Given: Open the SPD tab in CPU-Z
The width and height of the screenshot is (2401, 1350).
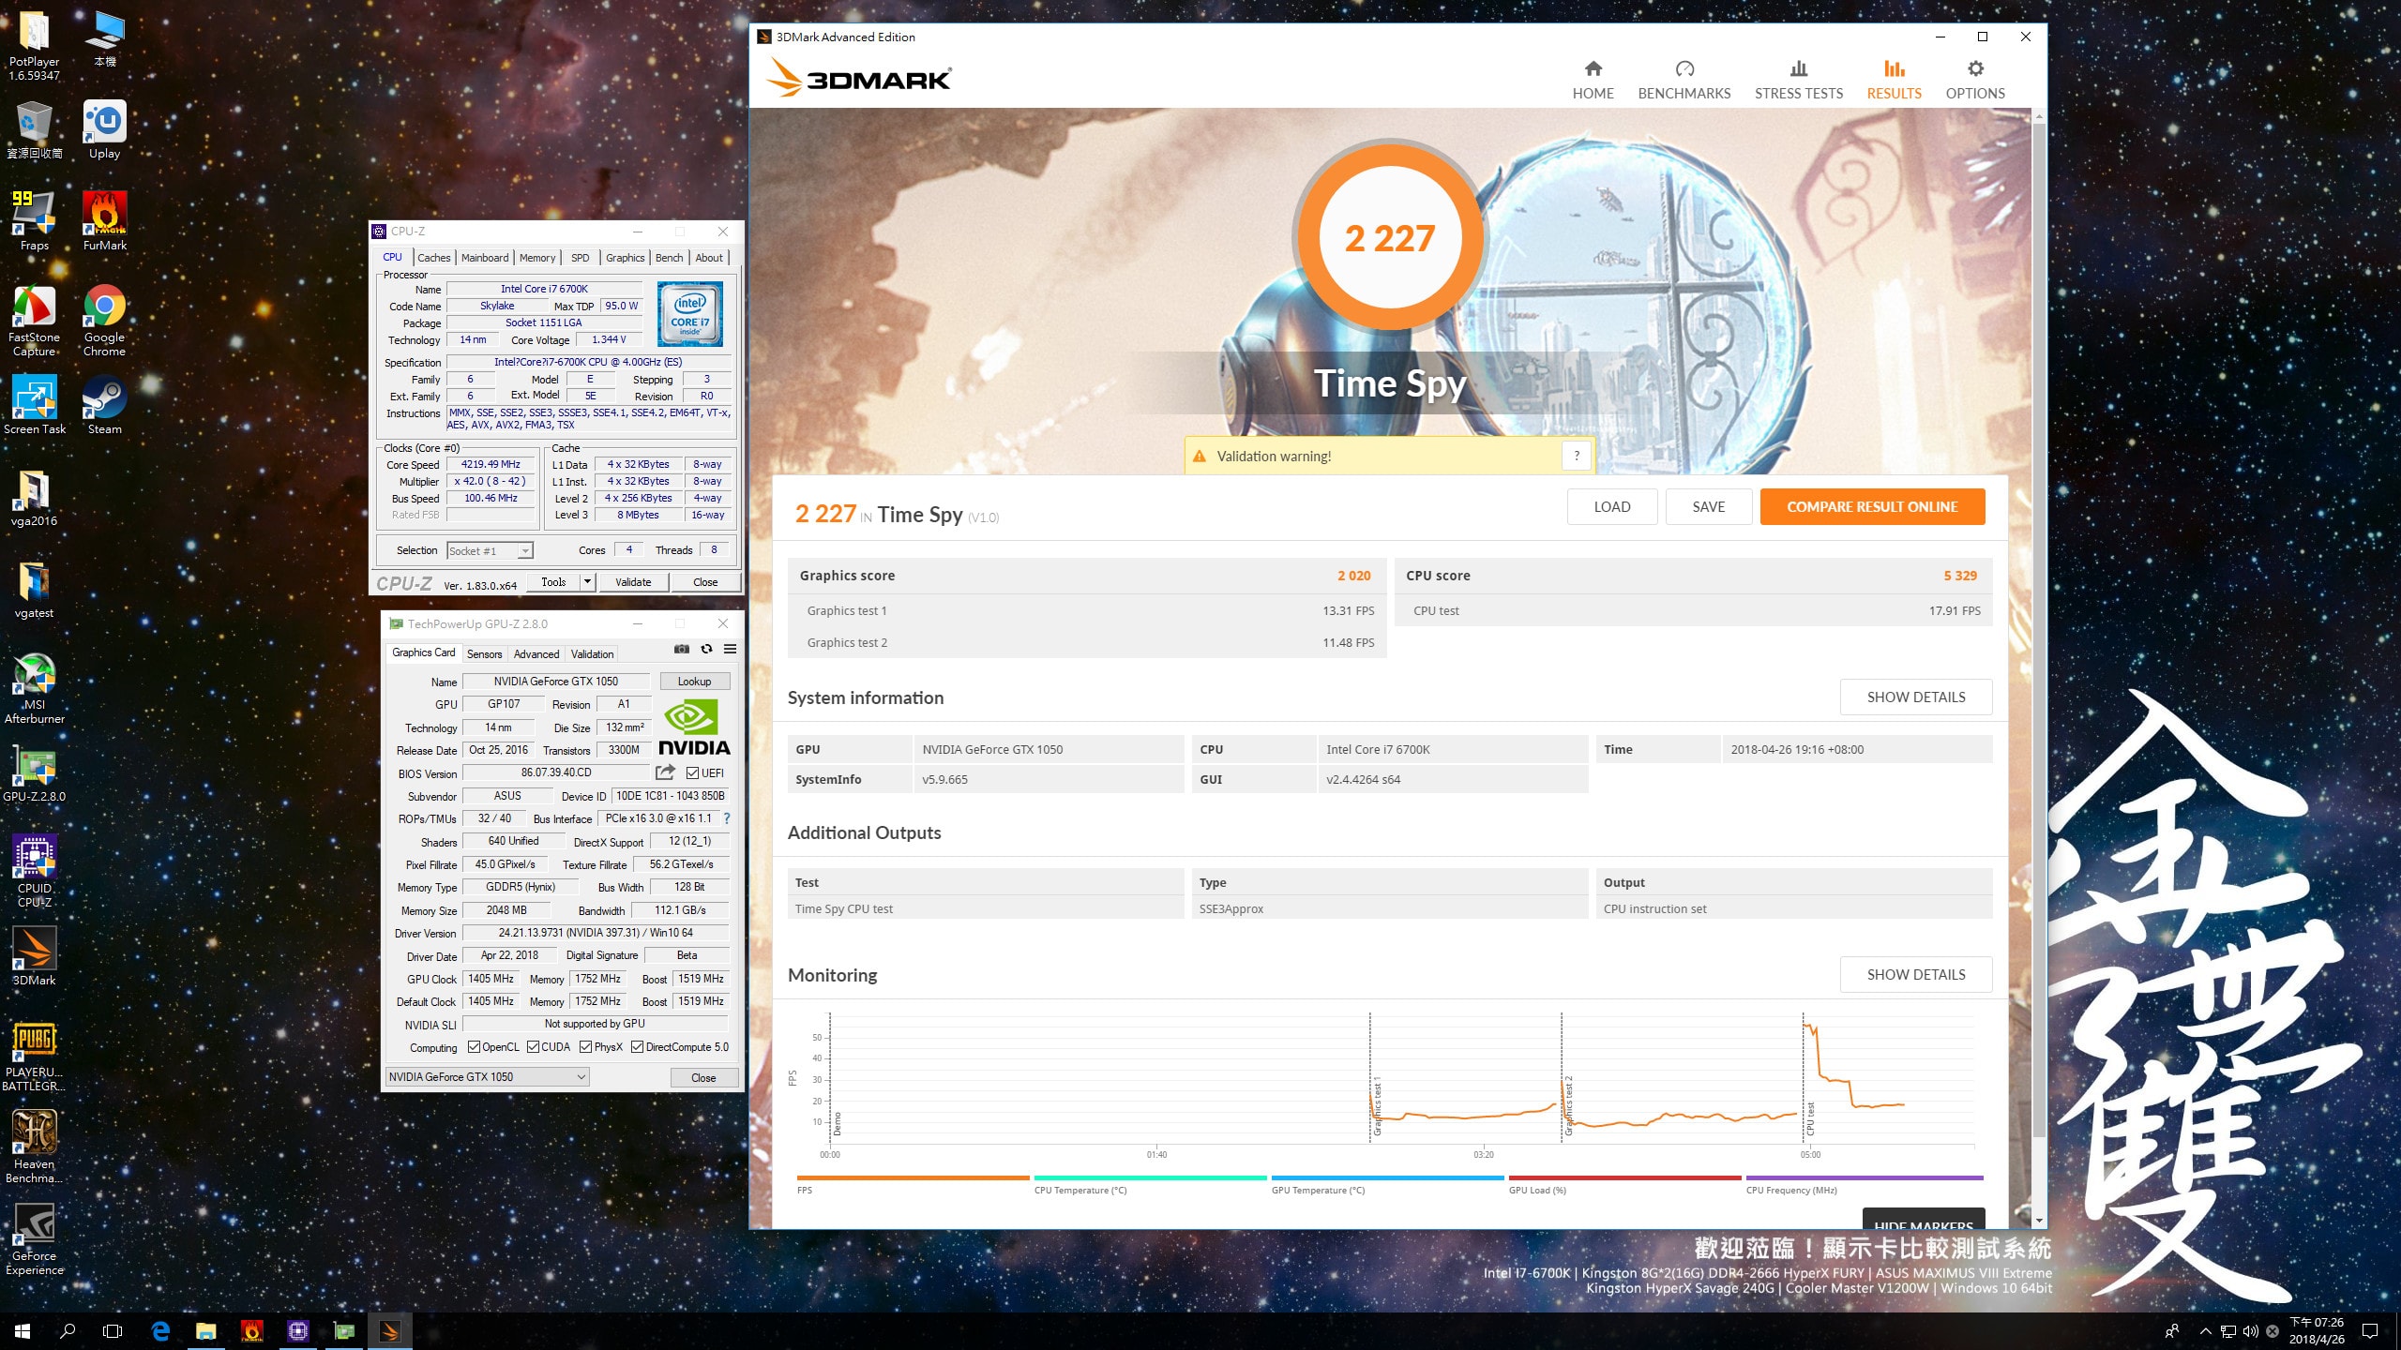Looking at the screenshot, I should pos(581,258).
